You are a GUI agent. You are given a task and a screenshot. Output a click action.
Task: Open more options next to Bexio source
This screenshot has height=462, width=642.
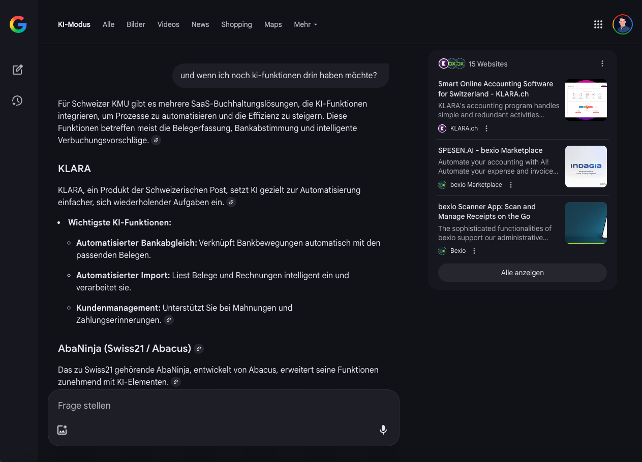click(x=474, y=251)
